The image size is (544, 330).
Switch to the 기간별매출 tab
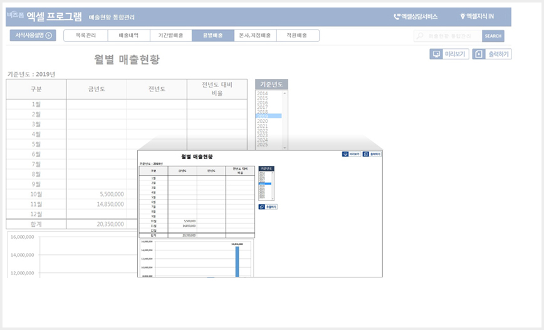(x=170, y=35)
